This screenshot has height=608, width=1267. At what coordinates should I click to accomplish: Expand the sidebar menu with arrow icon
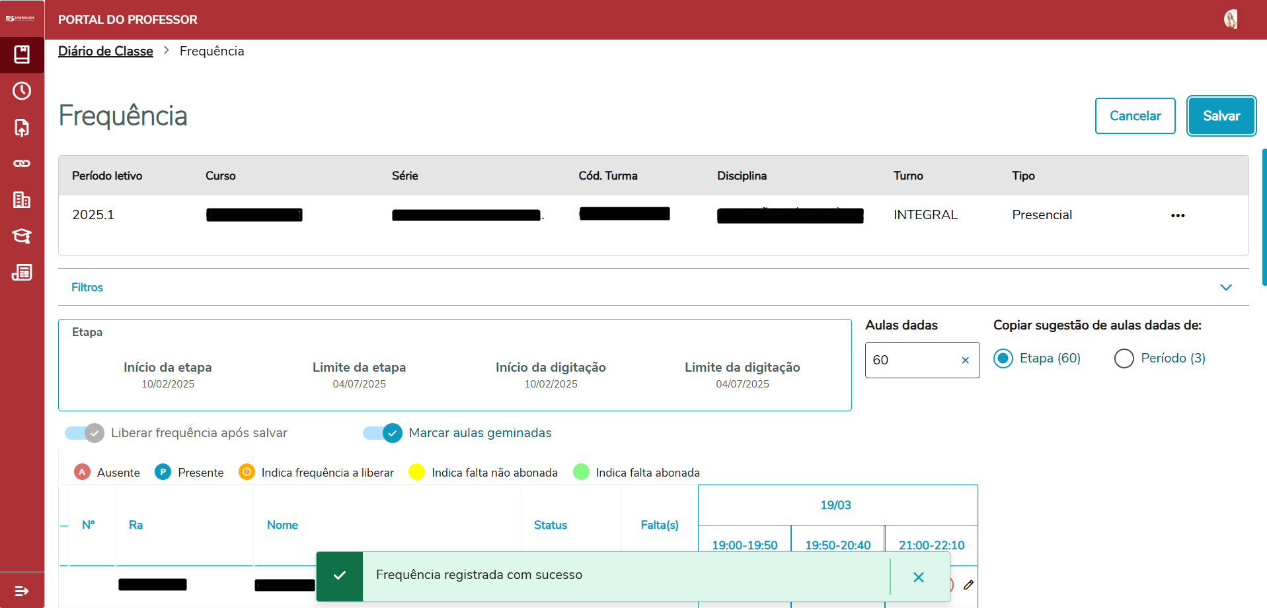pyautogui.click(x=22, y=591)
